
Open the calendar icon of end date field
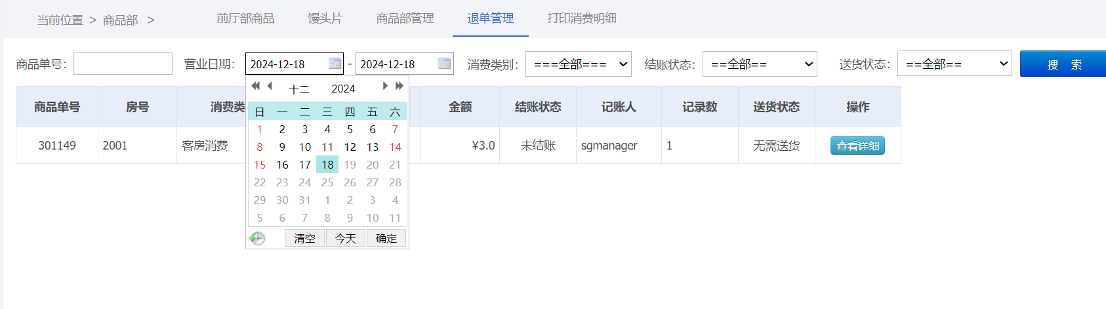[445, 64]
